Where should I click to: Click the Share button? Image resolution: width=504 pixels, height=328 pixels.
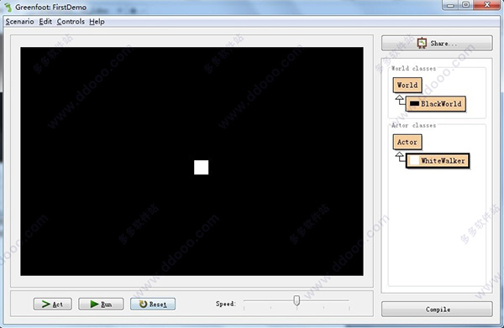(437, 43)
